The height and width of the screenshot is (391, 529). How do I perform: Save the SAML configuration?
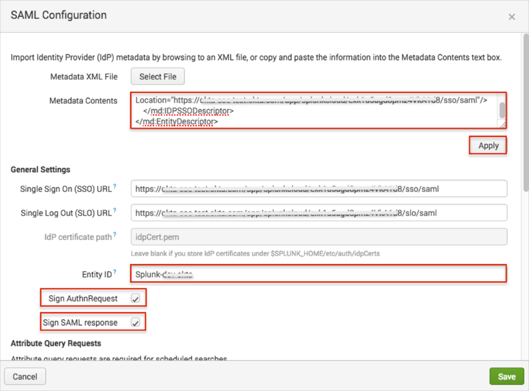[x=506, y=376]
